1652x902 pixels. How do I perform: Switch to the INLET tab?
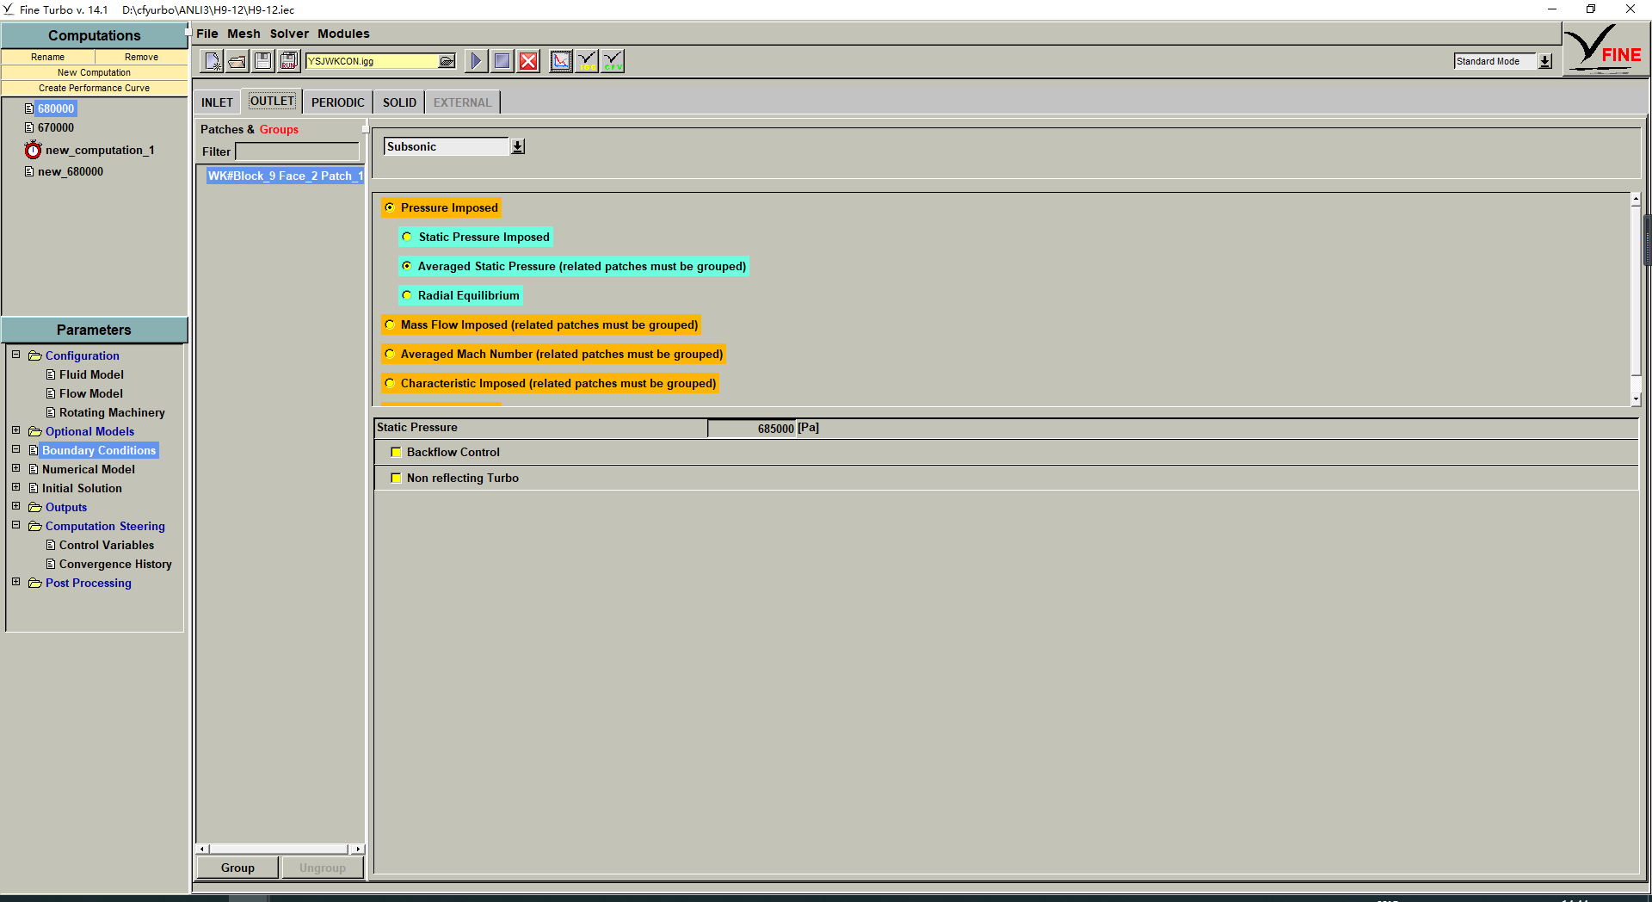(217, 102)
